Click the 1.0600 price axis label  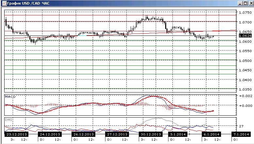[x=245, y=41]
